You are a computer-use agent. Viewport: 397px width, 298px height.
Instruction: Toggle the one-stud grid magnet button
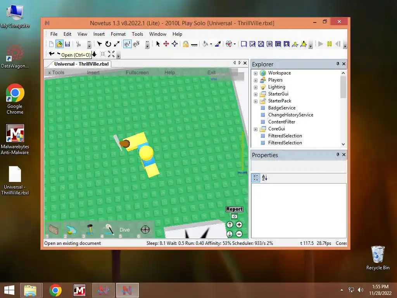pos(127,44)
